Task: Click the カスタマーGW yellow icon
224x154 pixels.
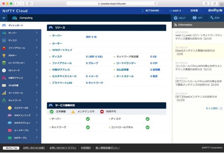Action: pos(10,108)
